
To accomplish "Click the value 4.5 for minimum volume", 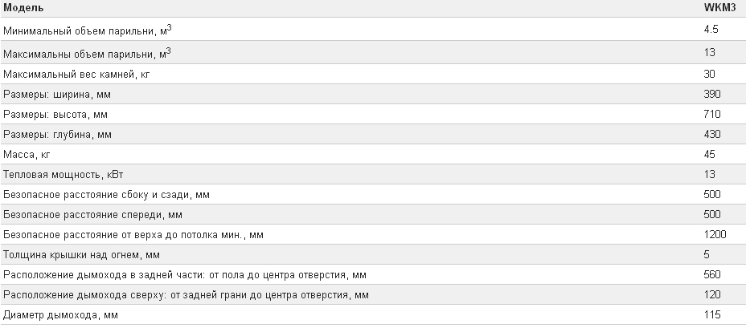I will click(x=711, y=30).
